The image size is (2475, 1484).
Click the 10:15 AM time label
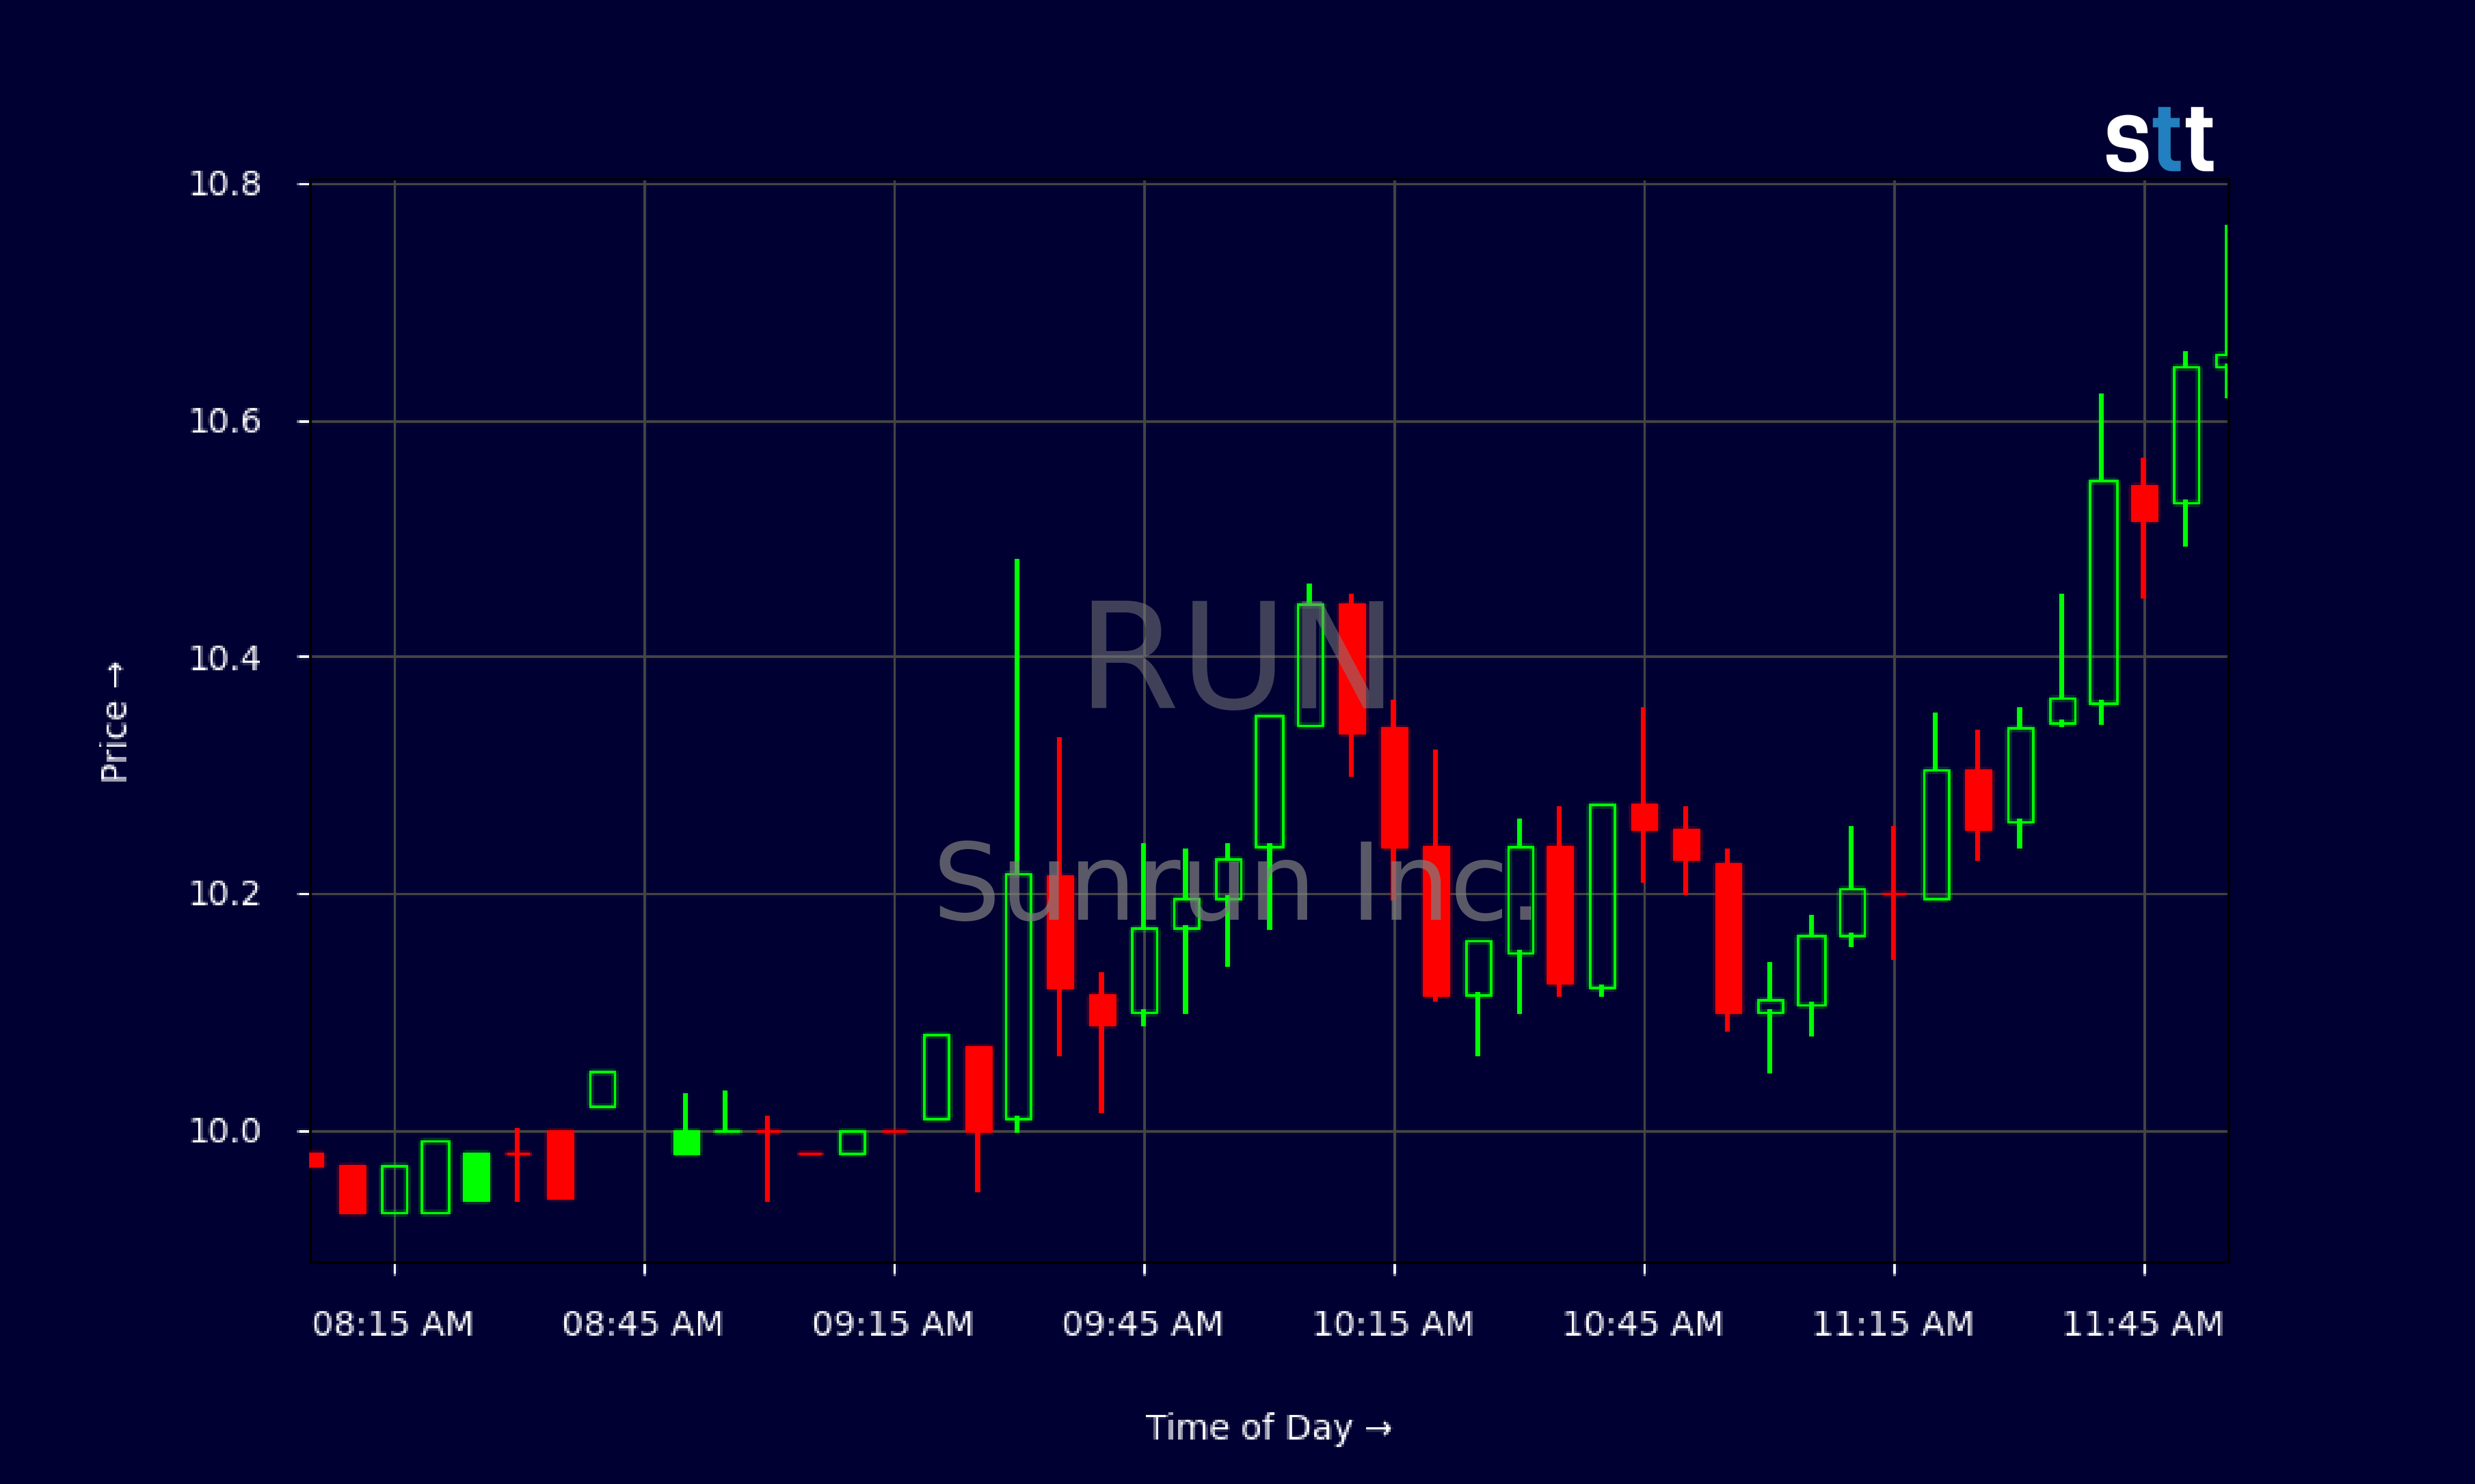(1393, 1324)
